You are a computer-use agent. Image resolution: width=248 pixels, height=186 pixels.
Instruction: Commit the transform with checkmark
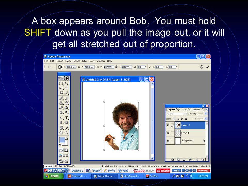[x=208, y=67]
